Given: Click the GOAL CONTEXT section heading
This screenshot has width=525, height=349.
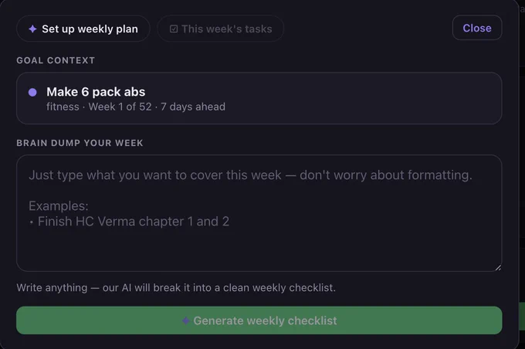Looking at the screenshot, I should click(56, 60).
